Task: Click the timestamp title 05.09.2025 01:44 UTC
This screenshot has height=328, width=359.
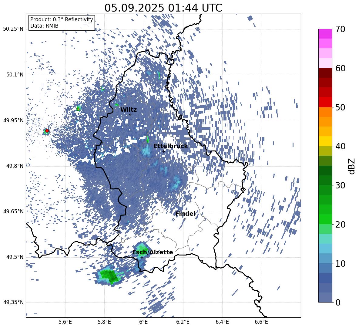Action: [x=163, y=8]
